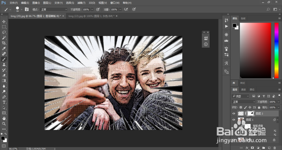This screenshot has height=150, width=282.
Task: Select the Brush tool in left toolbar
Action: point(4,59)
